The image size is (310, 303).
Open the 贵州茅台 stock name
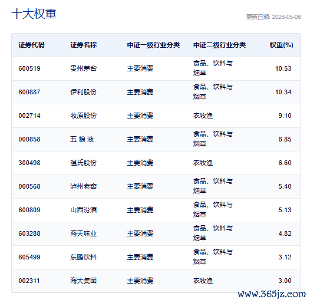(x=84, y=68)
